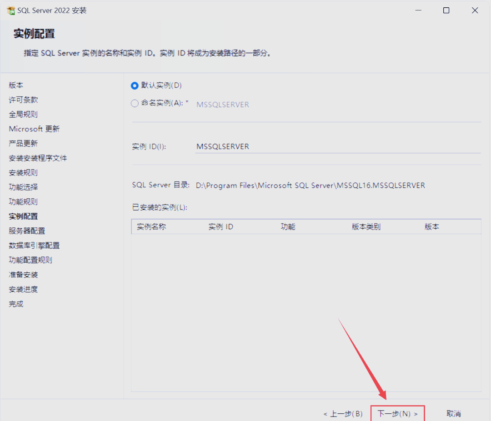Click 全局规则 step in the sidebar
This screenshot has width=491, height=421.
click(x=23, y=114)
